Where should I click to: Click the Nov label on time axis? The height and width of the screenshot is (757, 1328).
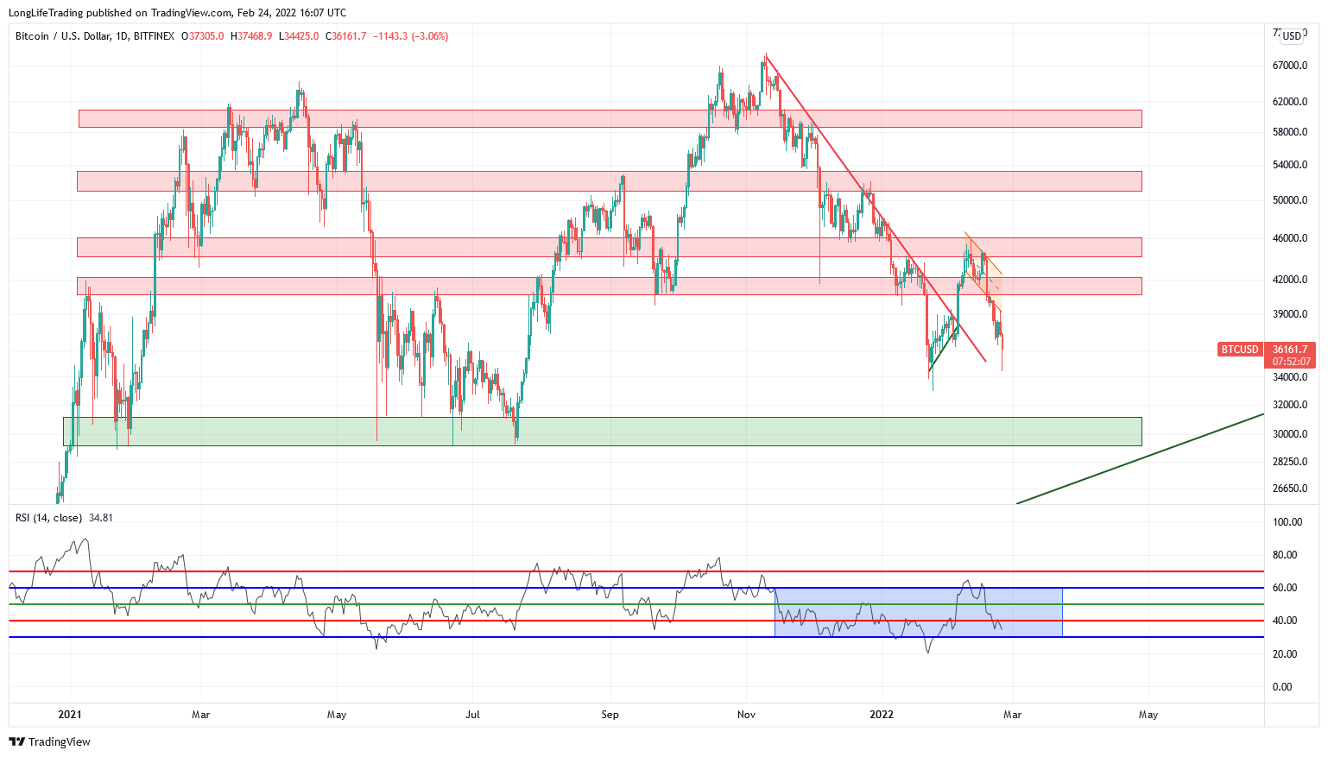click(x=747, y=715)
